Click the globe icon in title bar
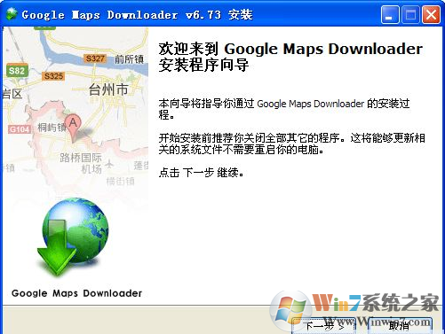Viewport: 445px width, 334px height. click(12, 14)
